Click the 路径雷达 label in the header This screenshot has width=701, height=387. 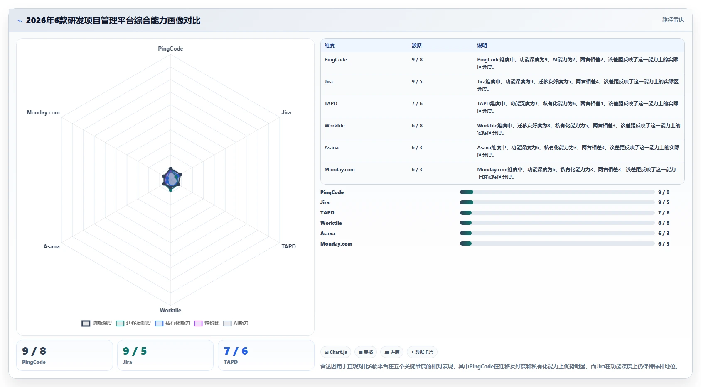[673, 20]
